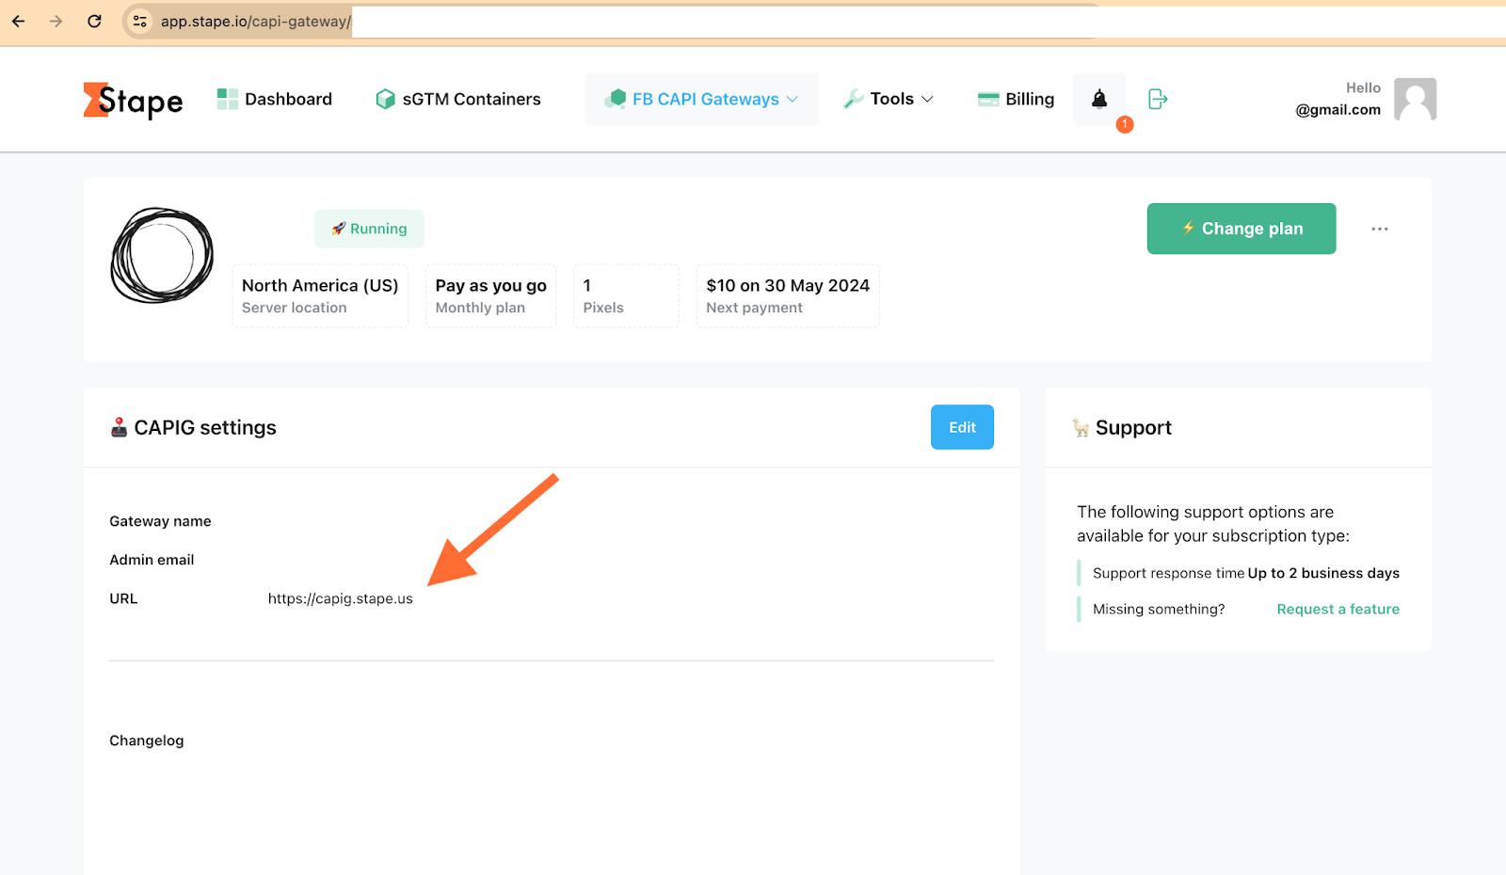Image resolution: width=1506 pixels, height=875 pixels.
Task: Open notifications bell icon
Action: point(1099,99)
